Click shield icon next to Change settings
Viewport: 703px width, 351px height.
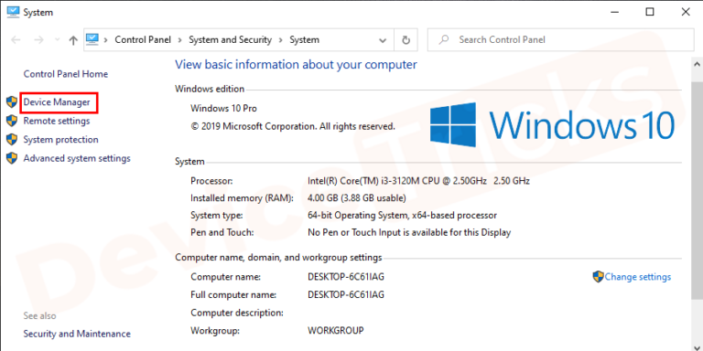[598, 277]
